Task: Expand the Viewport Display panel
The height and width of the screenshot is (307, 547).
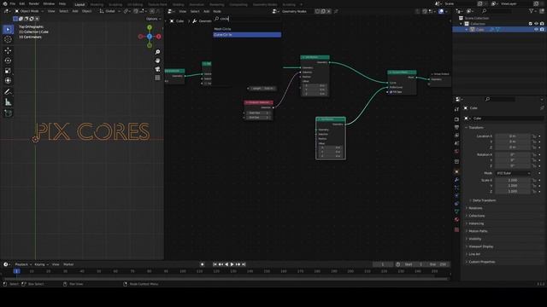Action: click(x=480, y=246)
